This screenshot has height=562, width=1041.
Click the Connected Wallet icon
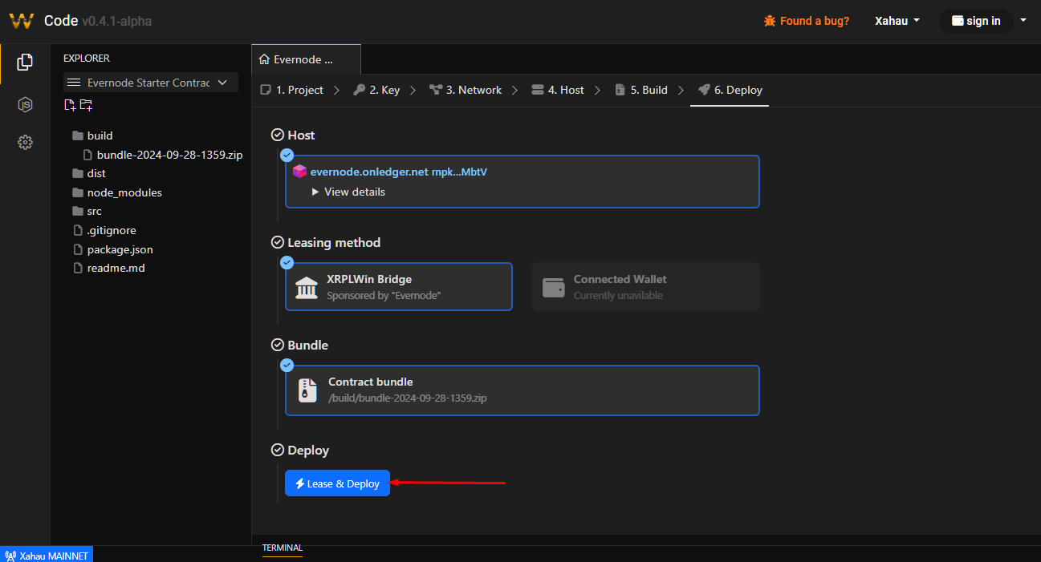(554, 287)
